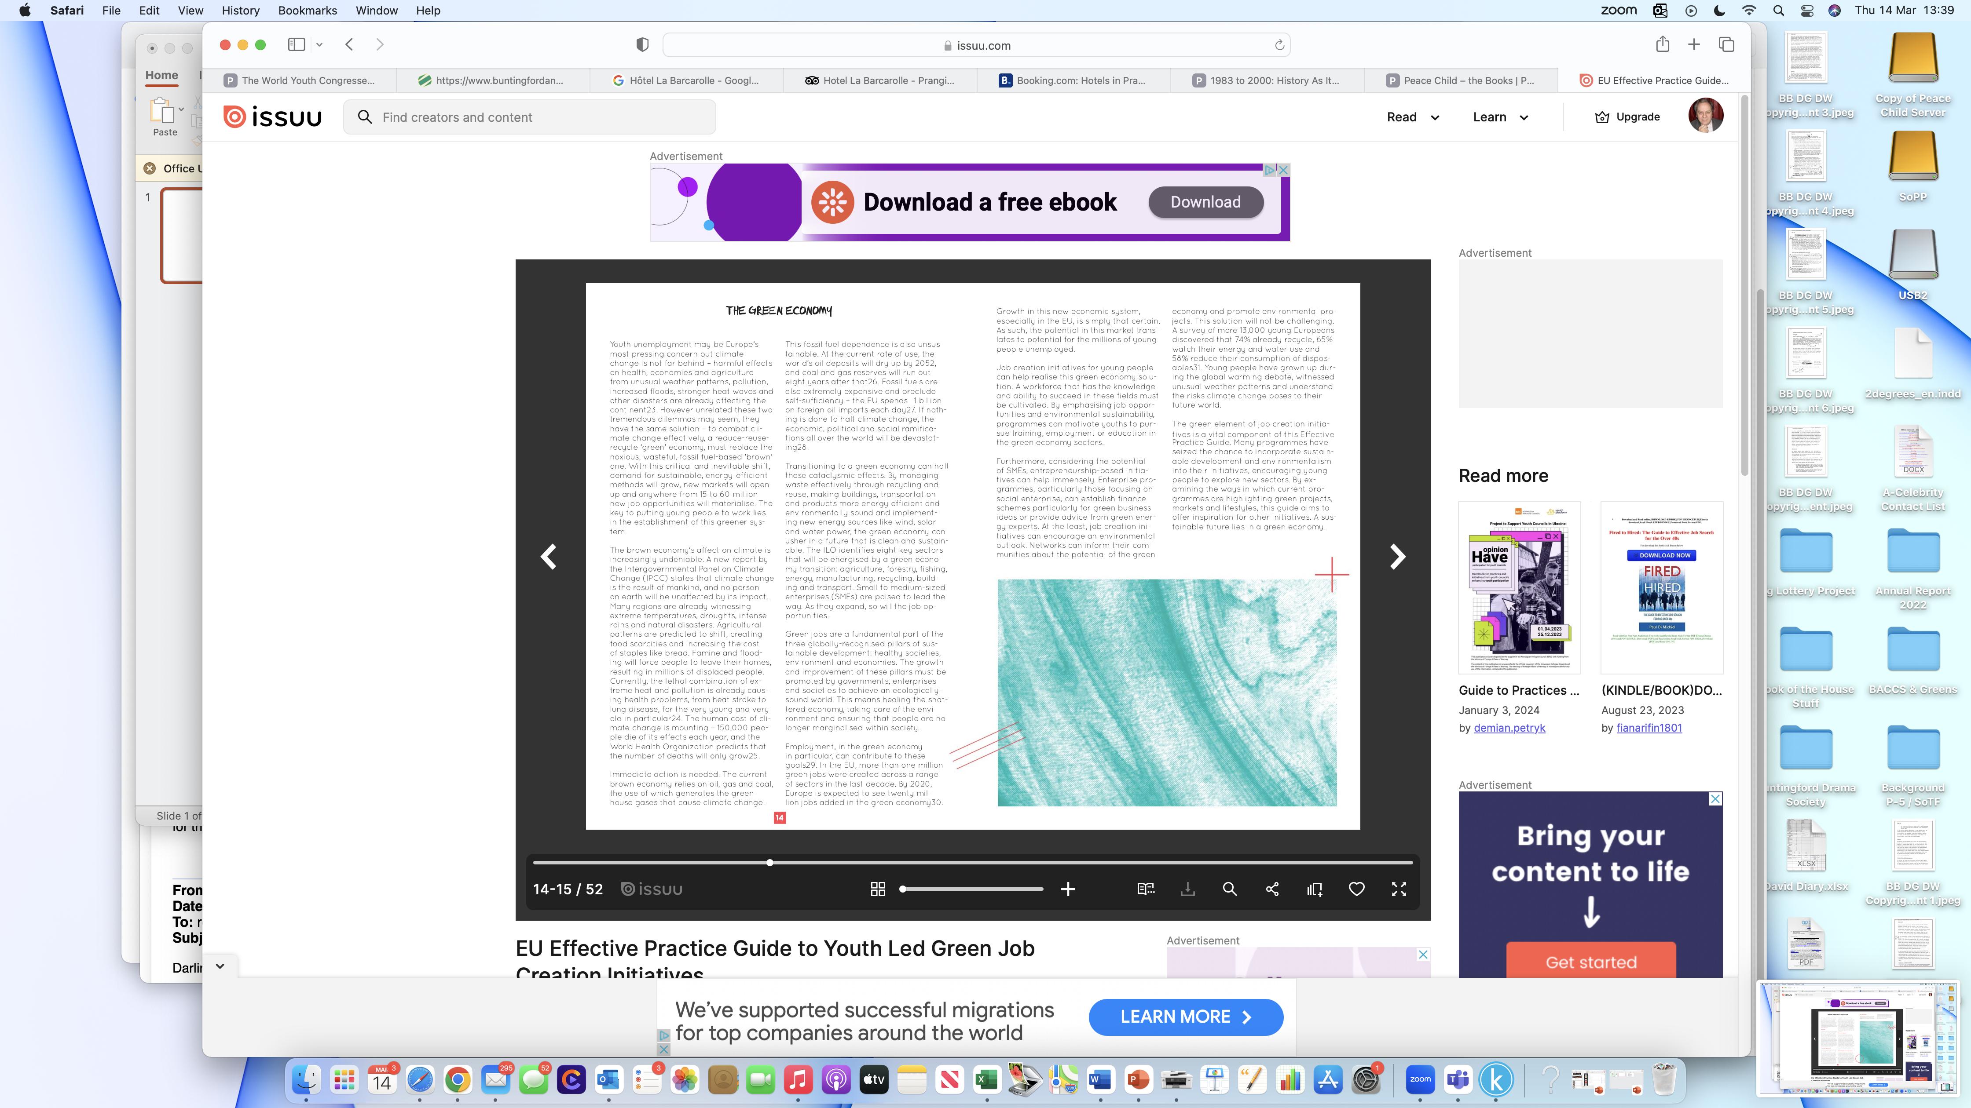Open sidebar options dropdown arrow

point(319,44)
